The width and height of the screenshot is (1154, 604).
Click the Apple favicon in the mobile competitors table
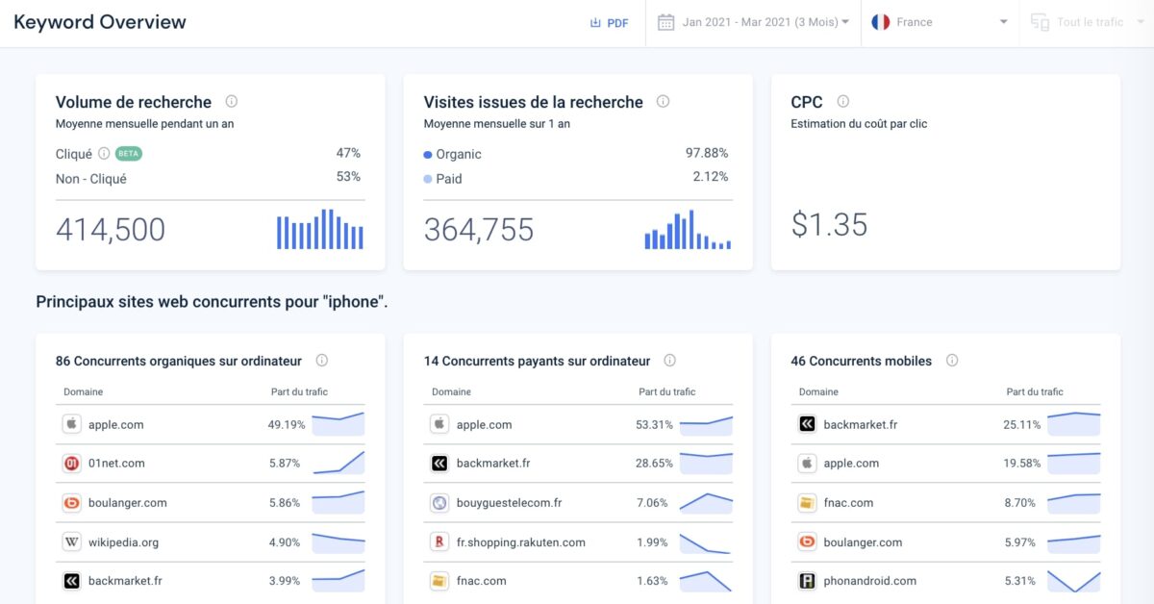[807, 464]
